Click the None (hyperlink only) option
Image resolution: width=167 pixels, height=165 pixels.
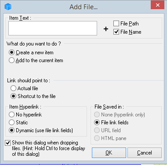[x=97, y=115]
